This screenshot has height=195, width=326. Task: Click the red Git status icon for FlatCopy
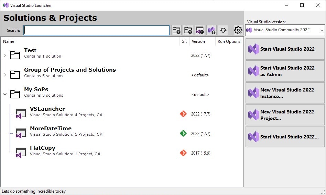point(183,153)
